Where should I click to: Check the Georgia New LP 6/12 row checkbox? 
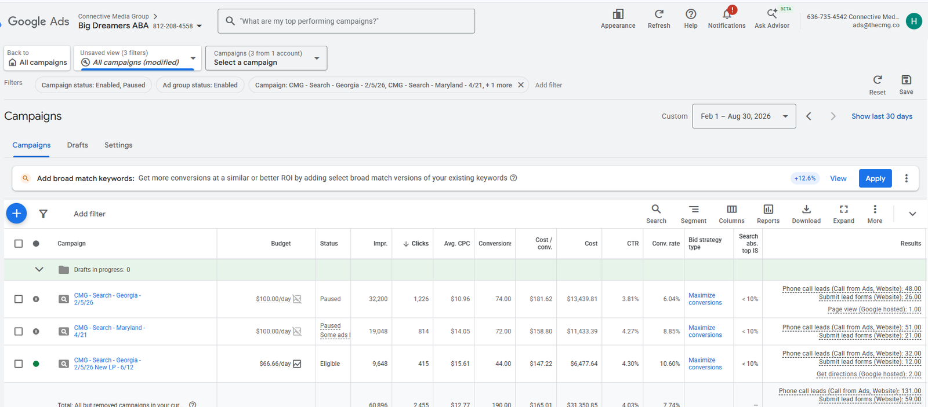coord(19,364)
